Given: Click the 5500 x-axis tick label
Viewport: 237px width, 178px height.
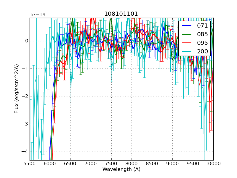Looking at the screenshot, I should tap(30, 163).
